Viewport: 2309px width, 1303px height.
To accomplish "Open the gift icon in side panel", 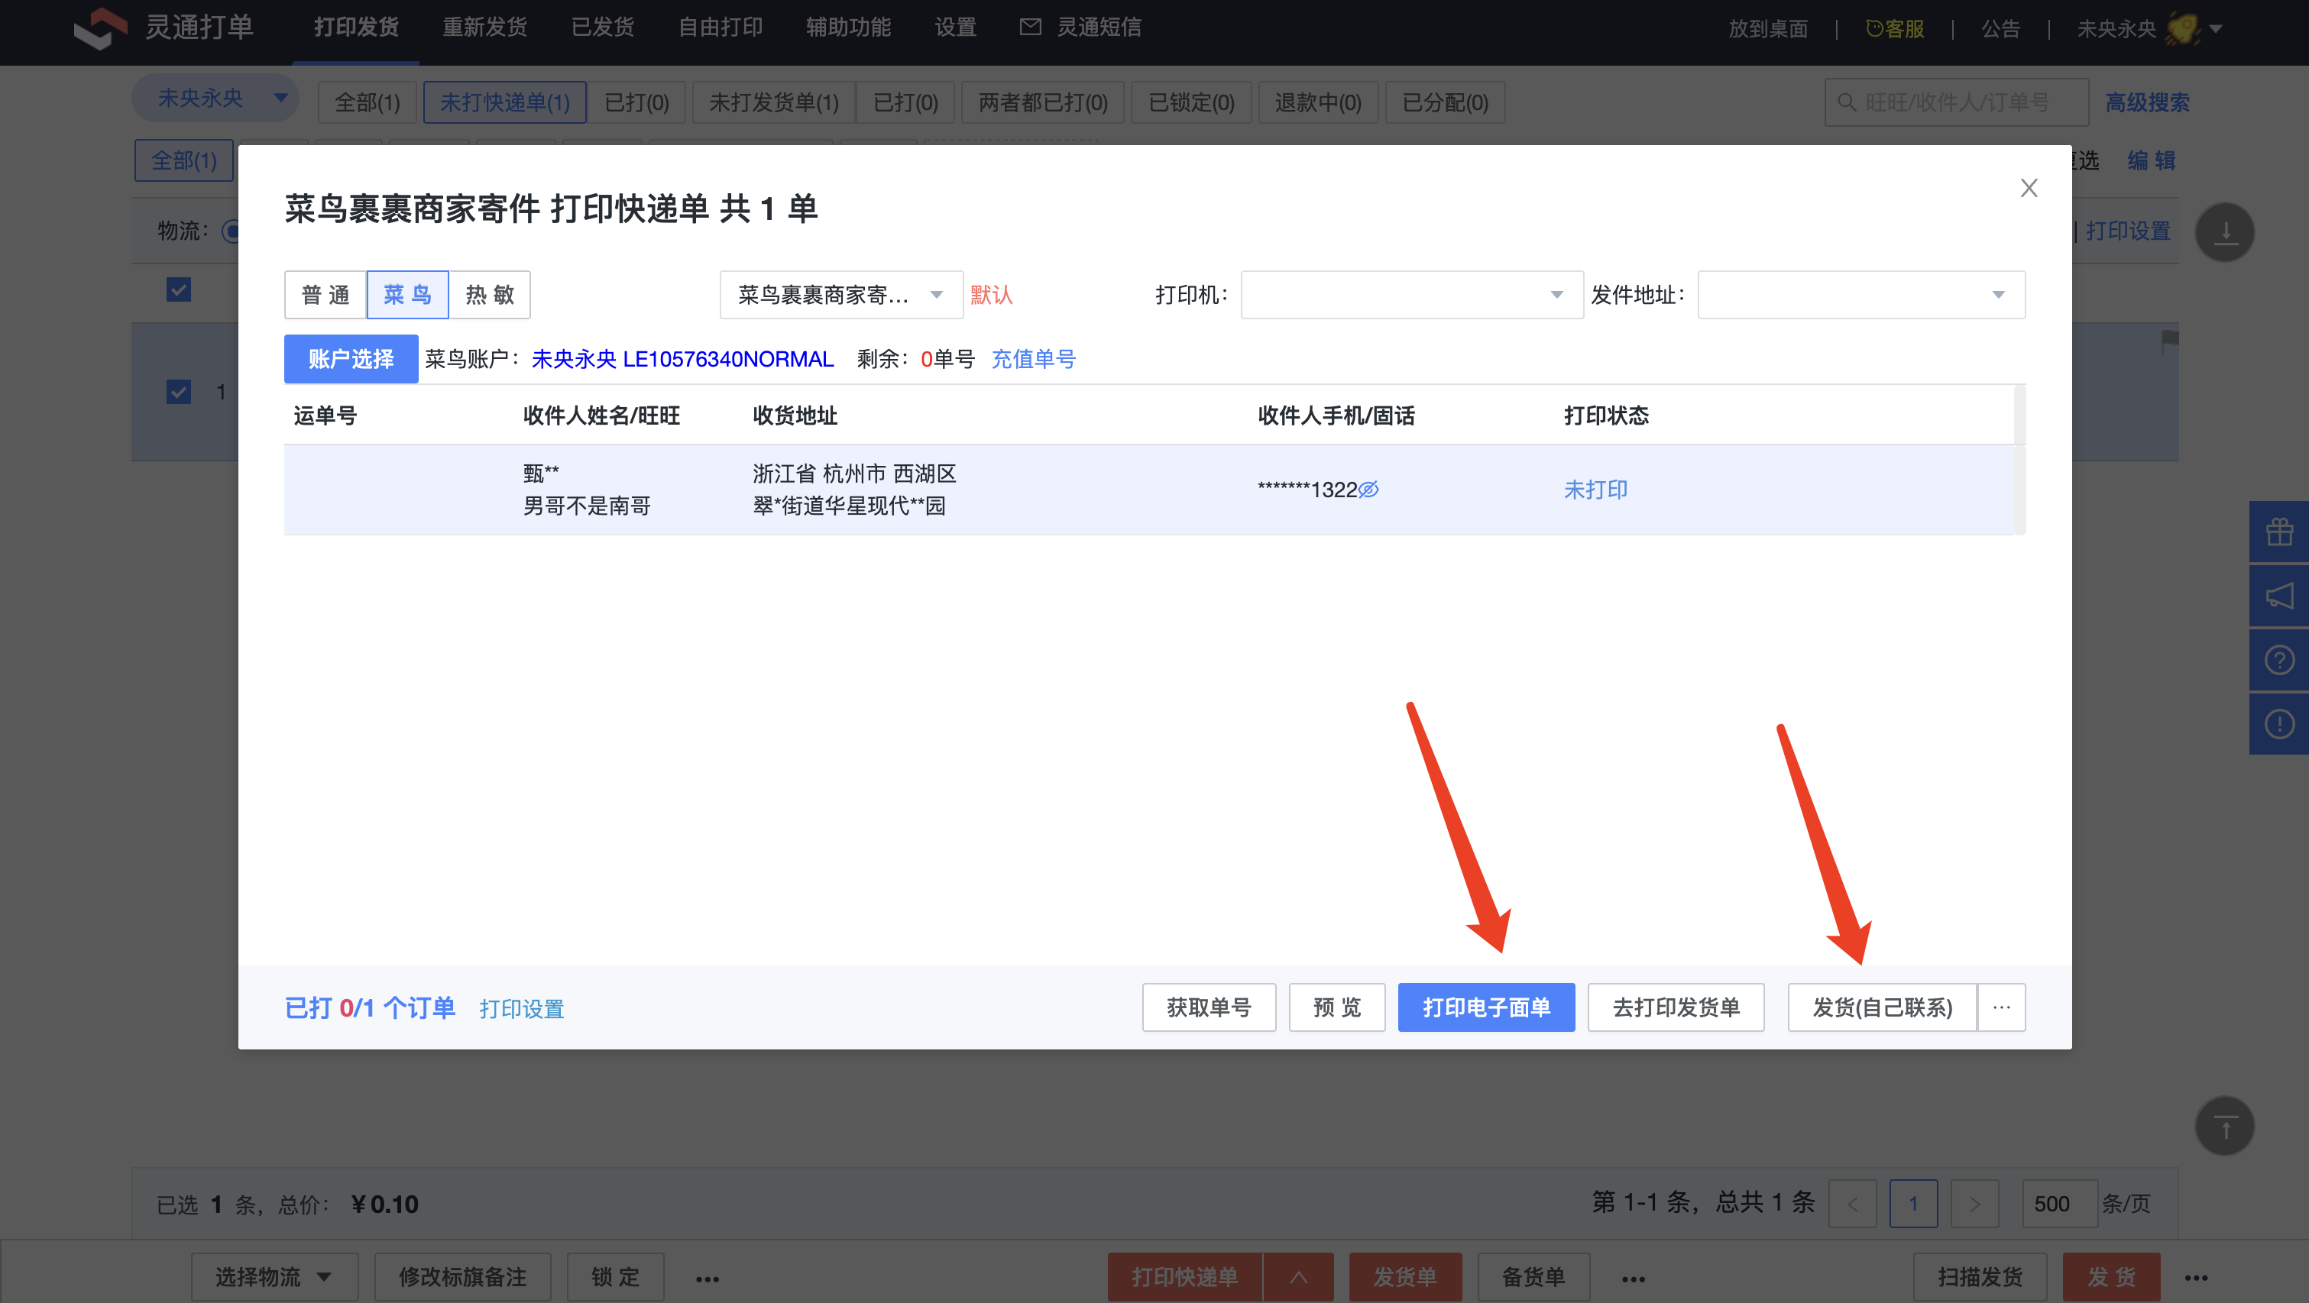I will click(2279, 532).
